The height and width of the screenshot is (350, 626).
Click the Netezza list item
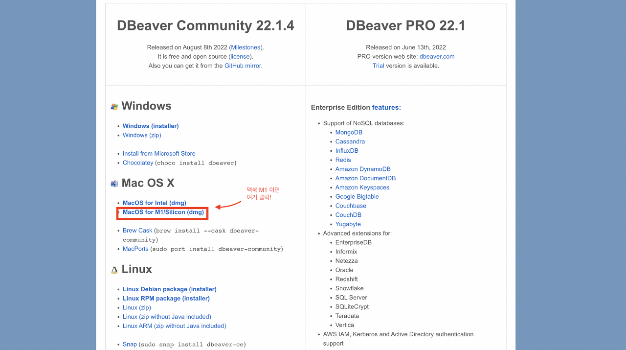click(x=347, y=261)
